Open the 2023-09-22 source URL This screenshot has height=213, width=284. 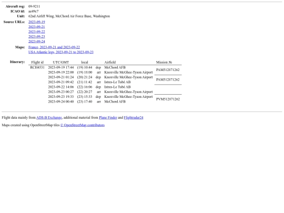(x=37, y=32)
